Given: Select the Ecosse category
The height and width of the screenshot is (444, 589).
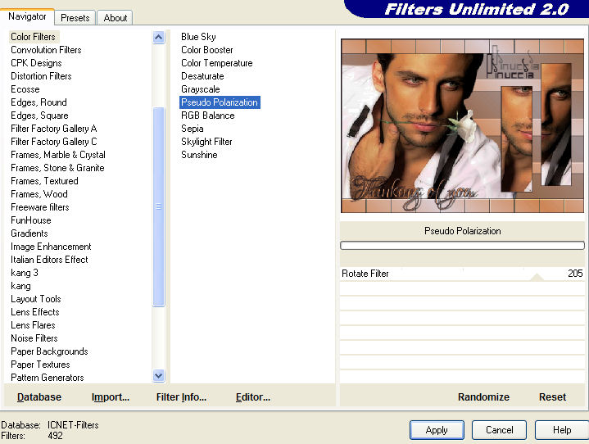Looking at the screenshot, I should click(25, 89).
